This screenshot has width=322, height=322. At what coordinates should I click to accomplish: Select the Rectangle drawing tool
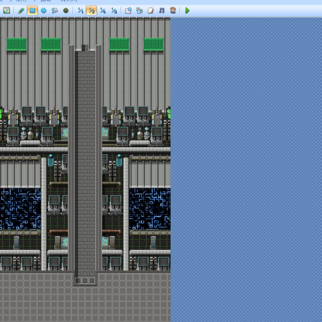point(33,10)
